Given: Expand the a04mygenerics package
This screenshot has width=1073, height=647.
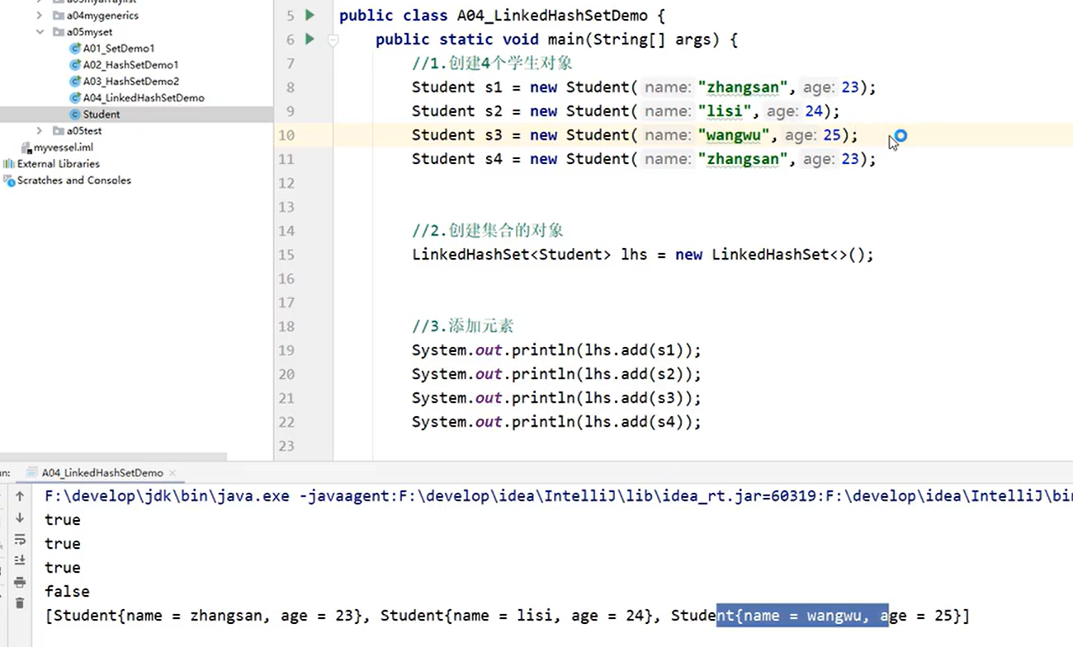Looking at the screenshot, I should (40, 15).
